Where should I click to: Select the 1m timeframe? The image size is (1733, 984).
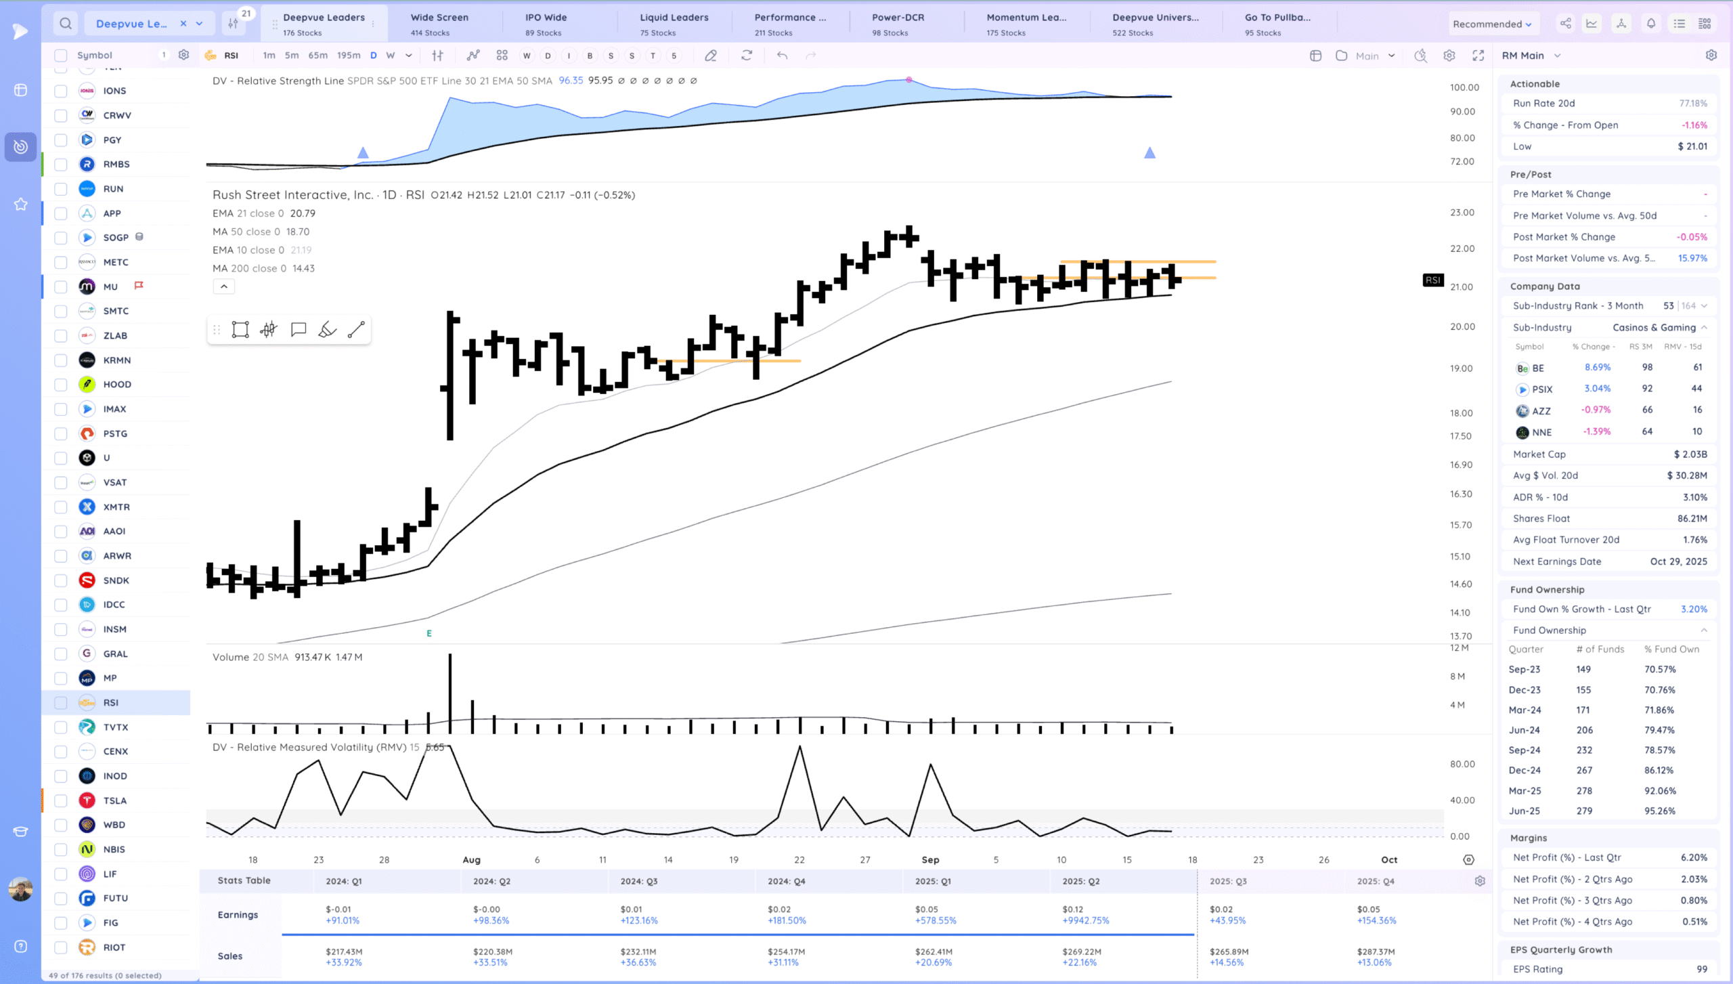point(269,56)
